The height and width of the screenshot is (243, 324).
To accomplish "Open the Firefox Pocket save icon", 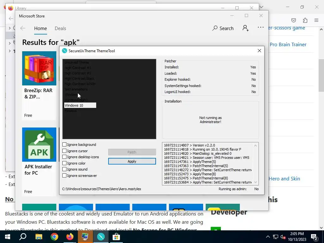I will (293, 20).
